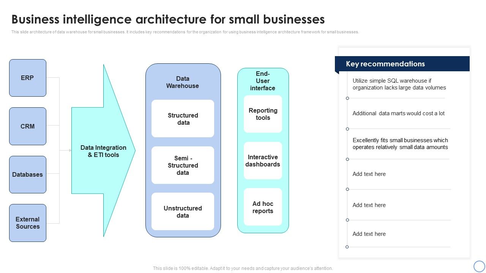Screen dimensions: 486x273
Task: Select the External Sources box
Action: coord(28,223)
